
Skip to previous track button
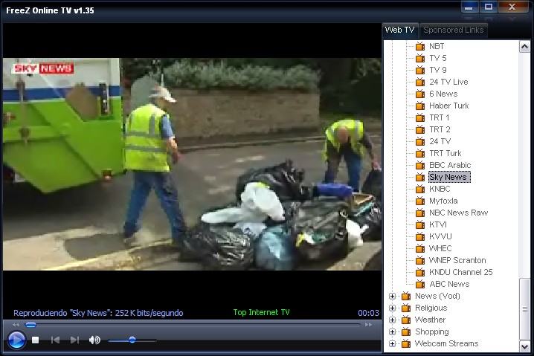(55, 340)
